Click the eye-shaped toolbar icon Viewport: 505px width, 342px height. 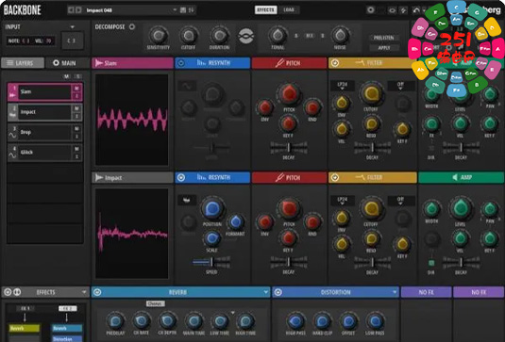[392, 10]
